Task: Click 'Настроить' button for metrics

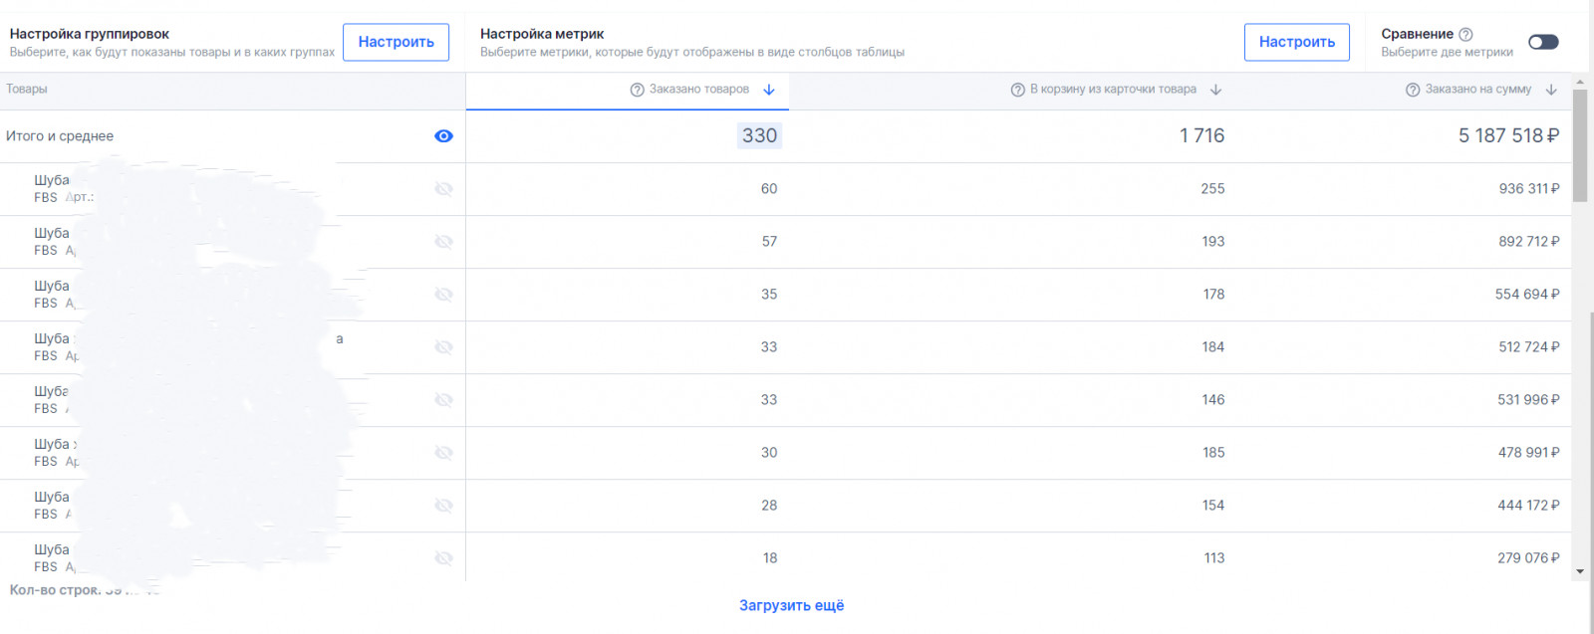Action: pos(1296,42)
